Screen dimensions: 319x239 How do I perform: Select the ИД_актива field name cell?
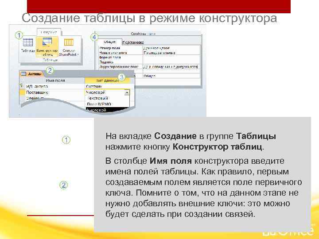pyautogui.click(x=55, y=86)
